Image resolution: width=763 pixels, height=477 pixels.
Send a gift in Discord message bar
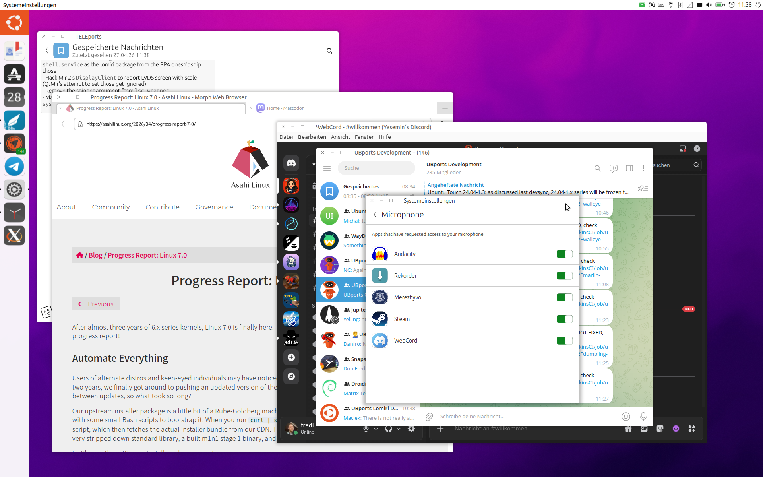[x=628, y=429]
